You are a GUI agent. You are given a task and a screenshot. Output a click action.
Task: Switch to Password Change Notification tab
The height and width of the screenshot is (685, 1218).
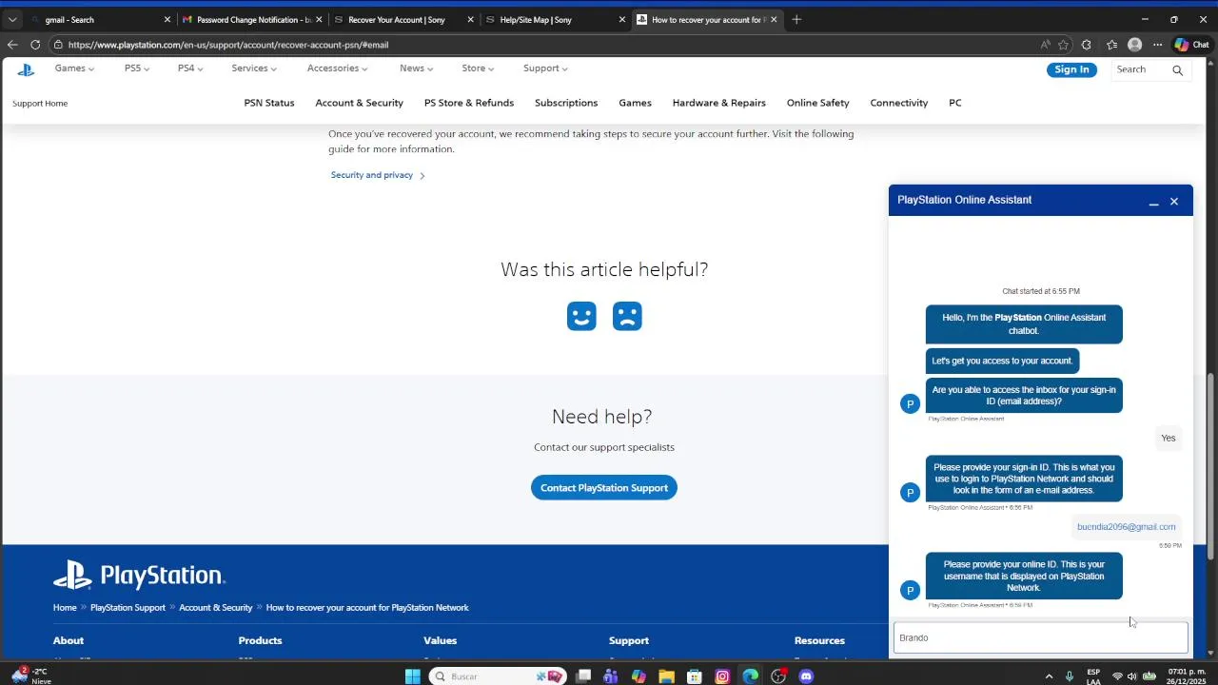tap(252, 19)
